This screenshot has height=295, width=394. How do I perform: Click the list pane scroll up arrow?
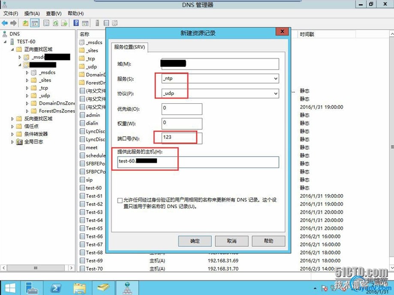(x=392, y=34)
